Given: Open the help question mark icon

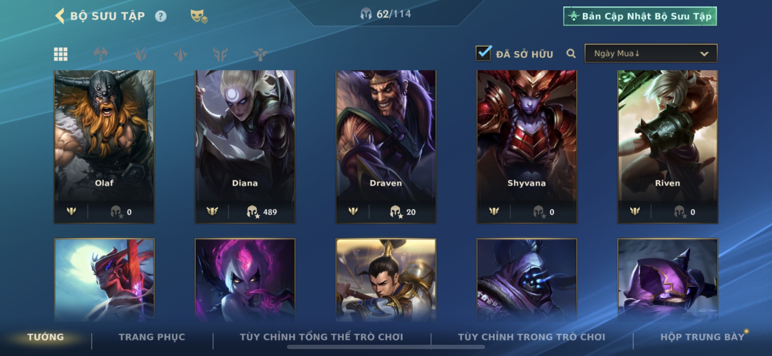Looking at the screenshot, I should click(161, 16).
